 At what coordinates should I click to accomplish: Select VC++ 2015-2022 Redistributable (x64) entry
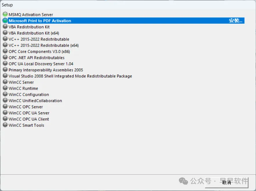click(44, 45)
